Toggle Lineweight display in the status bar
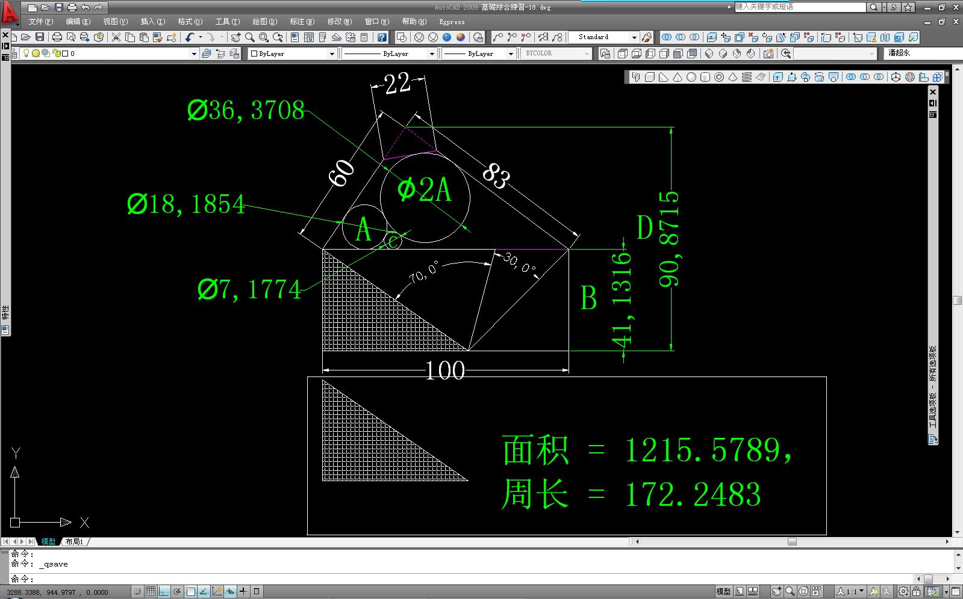Screen dimensions: 963x599 coord(243,592)
